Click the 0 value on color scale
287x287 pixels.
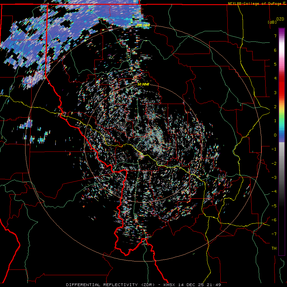(x=275, y=135)
